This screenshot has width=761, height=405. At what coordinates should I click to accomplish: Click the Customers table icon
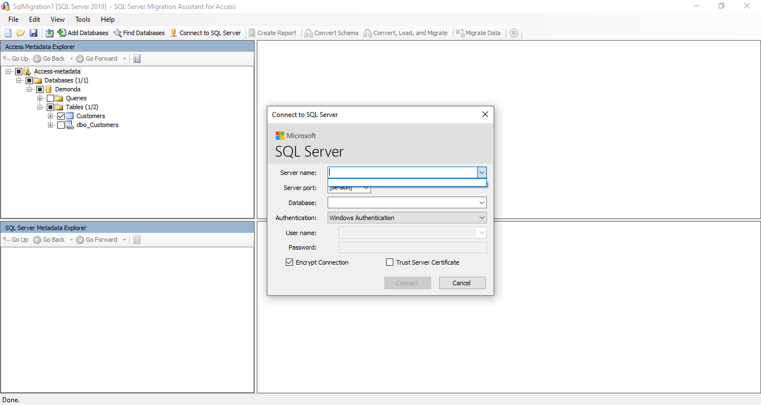(x=70, y=116)
